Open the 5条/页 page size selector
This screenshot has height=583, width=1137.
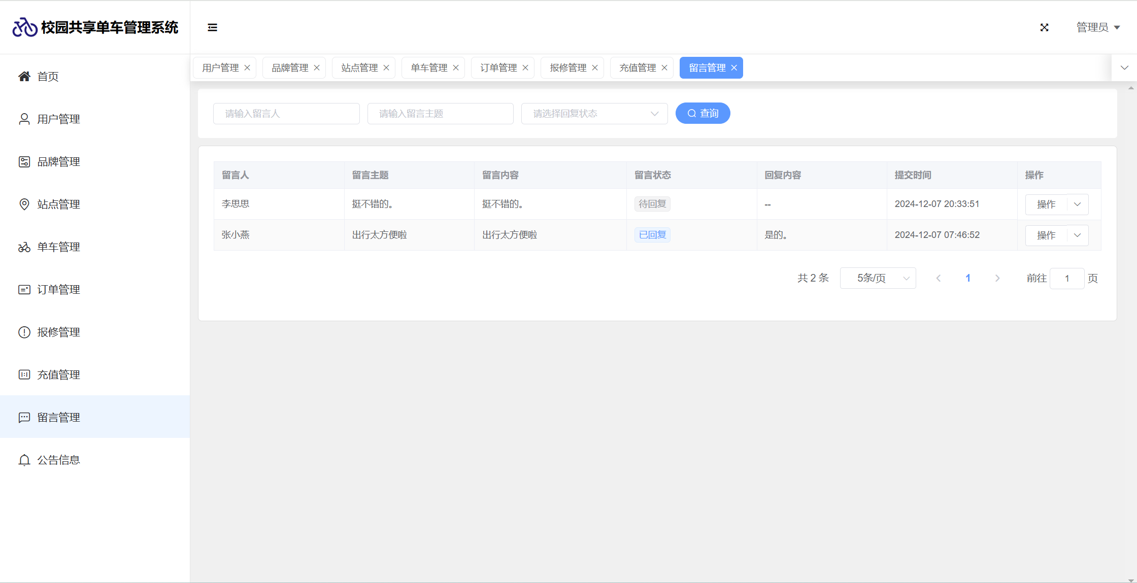pyautogui.click(x=878, y=278)
